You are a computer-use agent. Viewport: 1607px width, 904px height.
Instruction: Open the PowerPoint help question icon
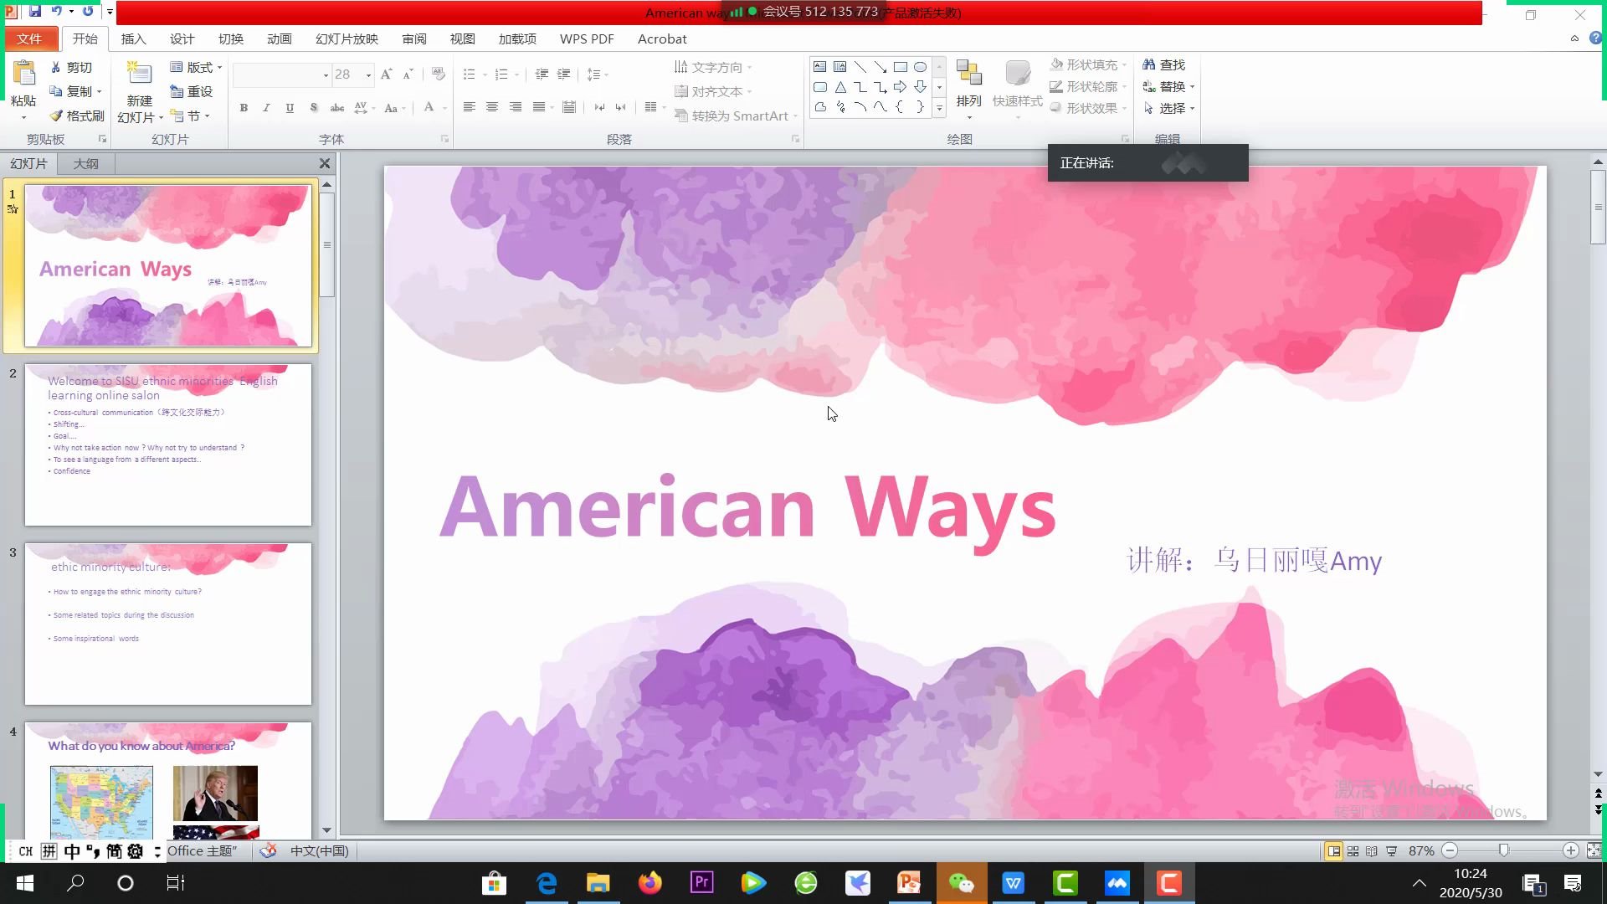coord(1595,39)
